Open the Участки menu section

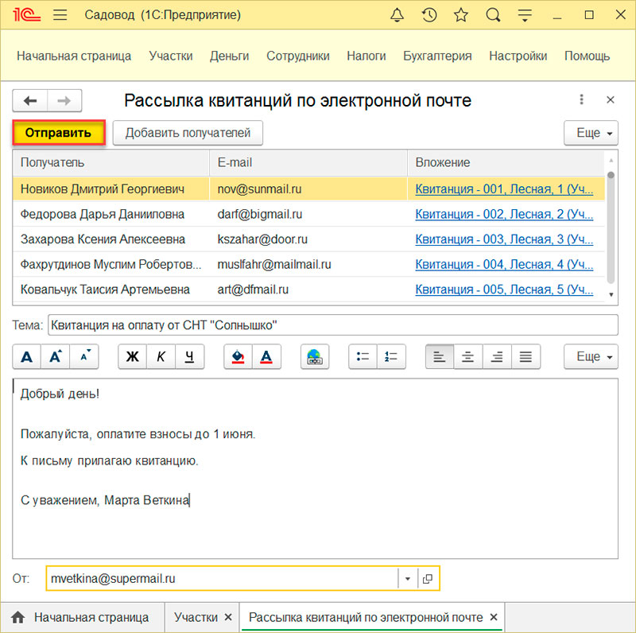(x=171, y=56)
